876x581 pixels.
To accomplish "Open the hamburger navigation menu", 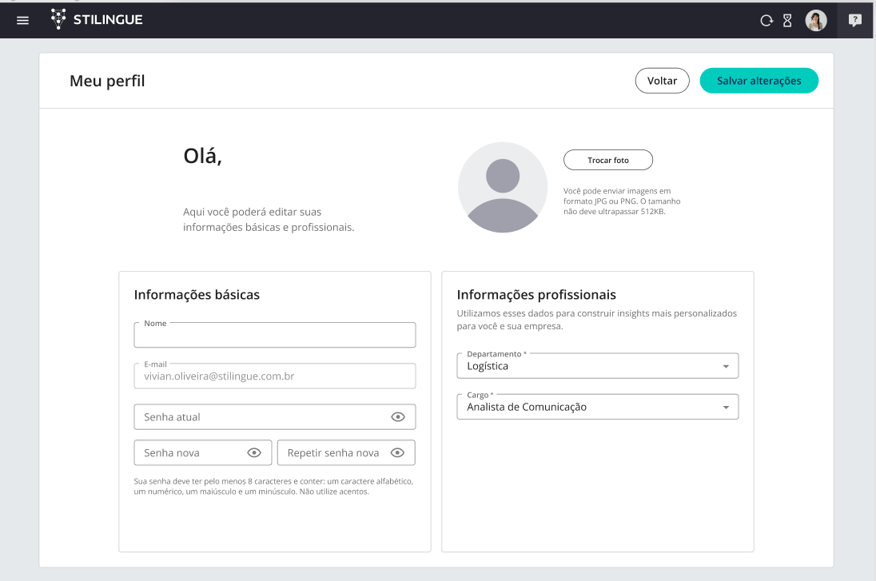I will [x=22, y=20].
